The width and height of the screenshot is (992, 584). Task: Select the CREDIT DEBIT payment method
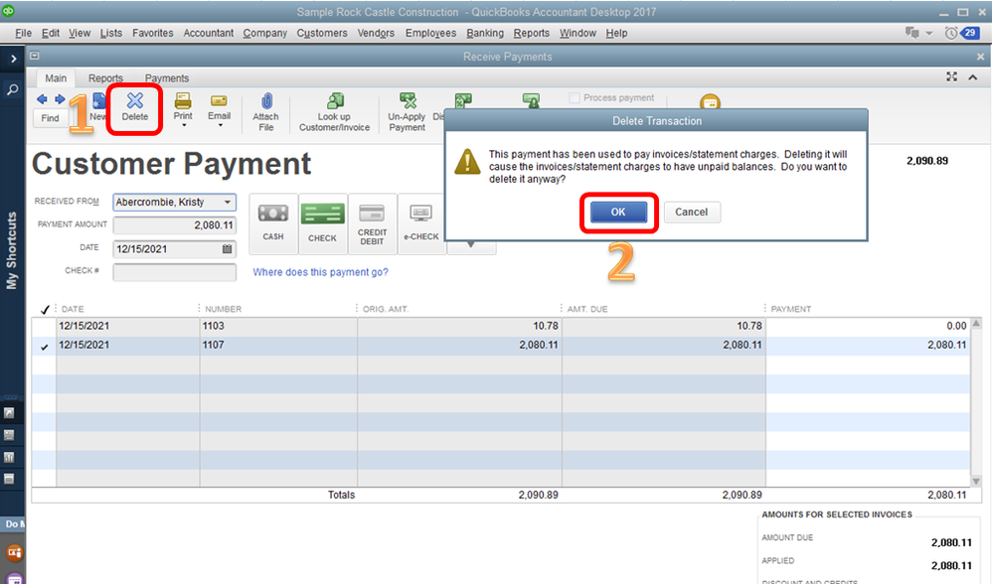click(372, 223)
